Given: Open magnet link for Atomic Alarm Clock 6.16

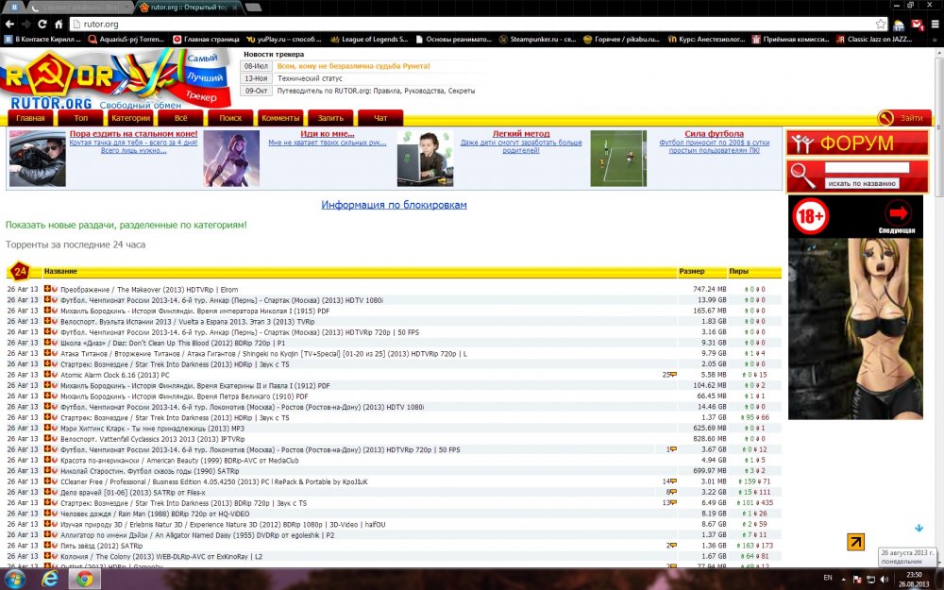Looking at the screenshot, I should pos(54,375).
